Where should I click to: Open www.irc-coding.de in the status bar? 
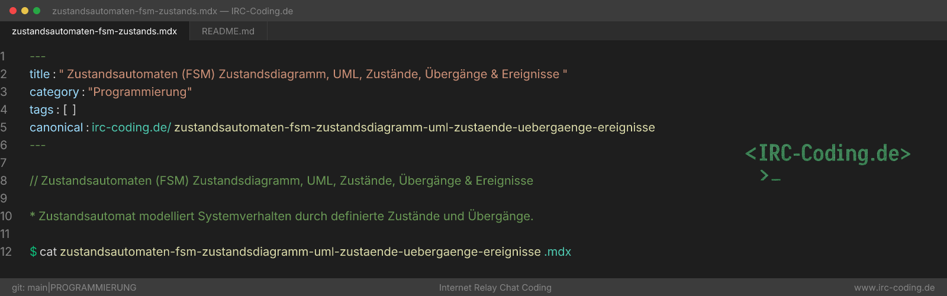click(x=894, y=288)
